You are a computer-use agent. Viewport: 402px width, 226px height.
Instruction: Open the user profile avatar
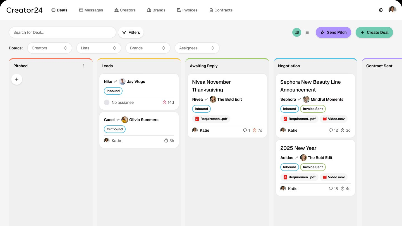[x=393, y=10]
